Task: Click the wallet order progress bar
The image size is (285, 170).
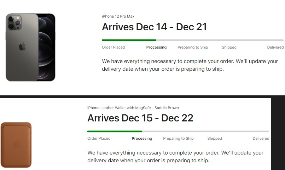Action: [x=178, y=132]
